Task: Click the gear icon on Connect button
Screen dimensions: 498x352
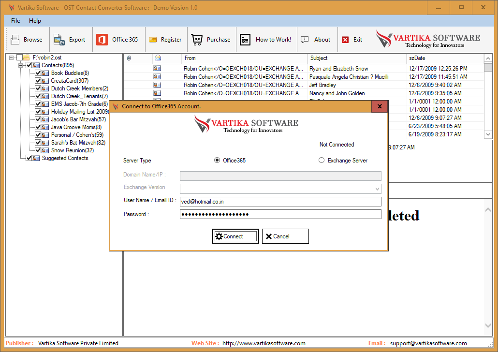Action: 219,236
